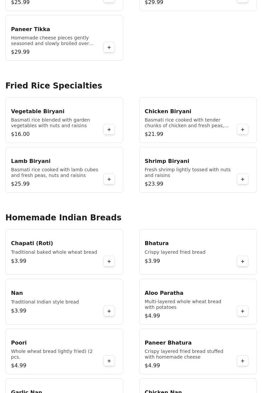Add Lamb Biryani to the cart
The image size is (262, 393).
[109, 179]
